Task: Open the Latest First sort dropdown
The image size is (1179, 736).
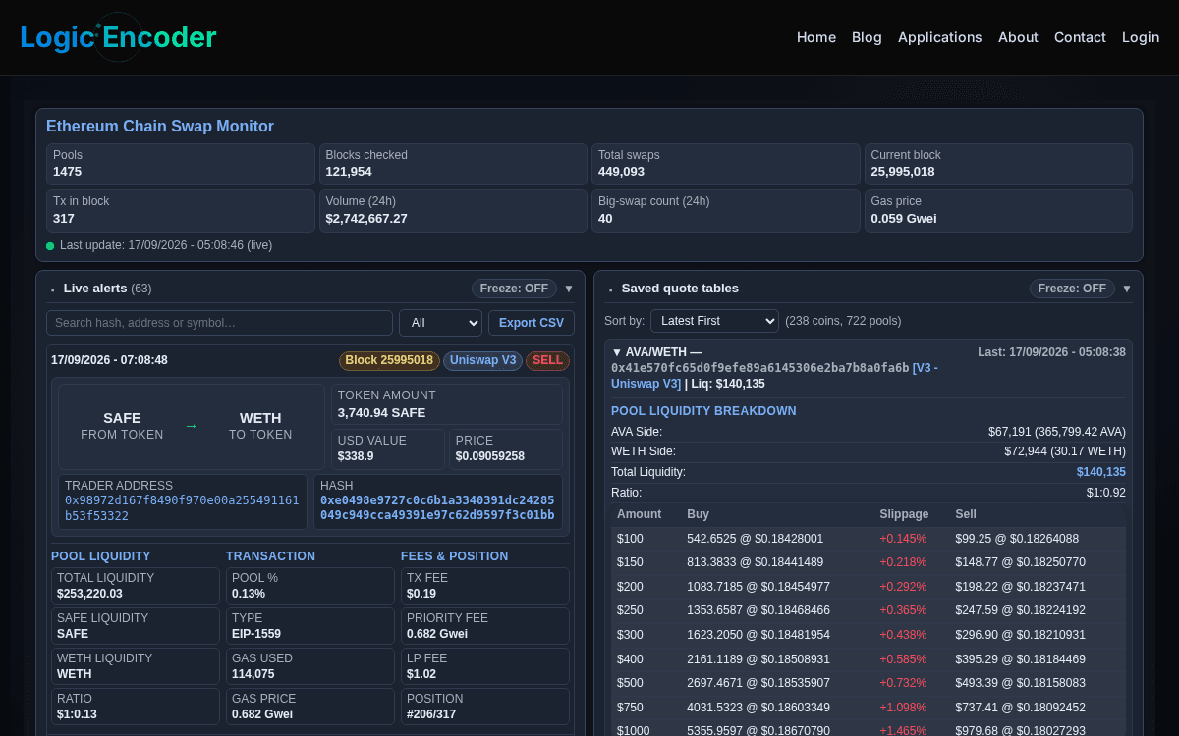Action: click(x=714, y=321)
